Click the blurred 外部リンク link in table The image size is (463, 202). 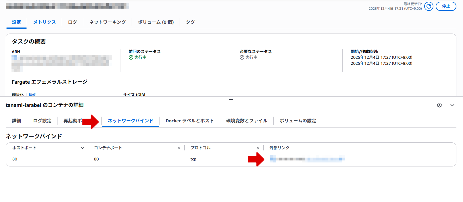(307, 159)
